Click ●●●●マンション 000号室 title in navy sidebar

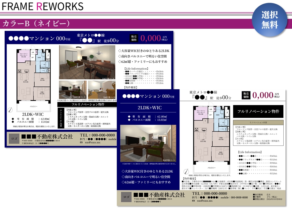pos(148,96)
